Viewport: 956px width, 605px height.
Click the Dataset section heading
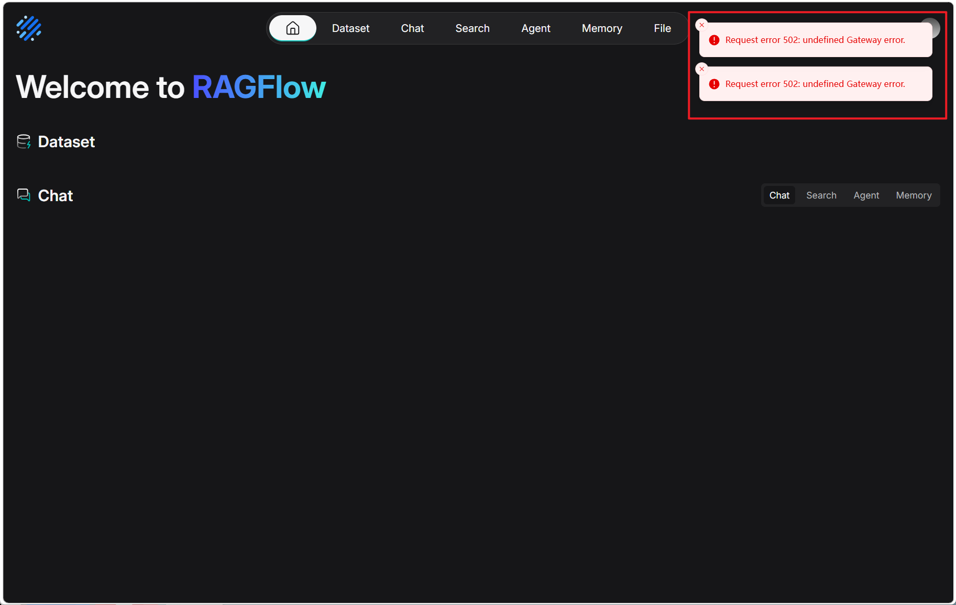pyautogui.click(x=67, y=142)
